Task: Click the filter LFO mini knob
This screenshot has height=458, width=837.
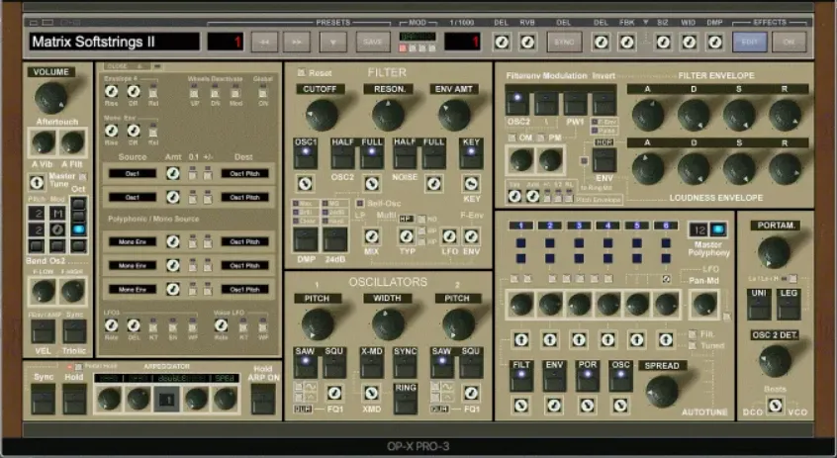Action: (449, 236)
